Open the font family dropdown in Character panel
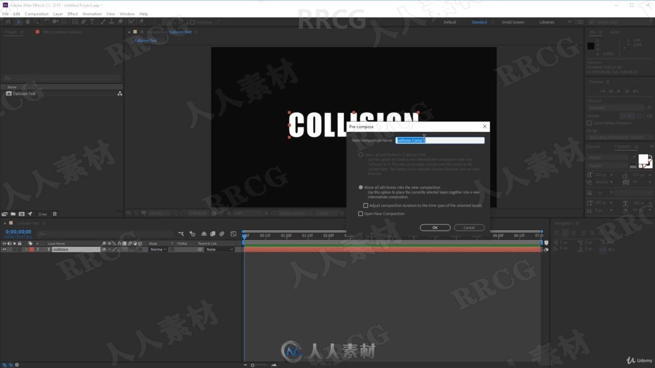Screen dimensions: 655x368 608,157
